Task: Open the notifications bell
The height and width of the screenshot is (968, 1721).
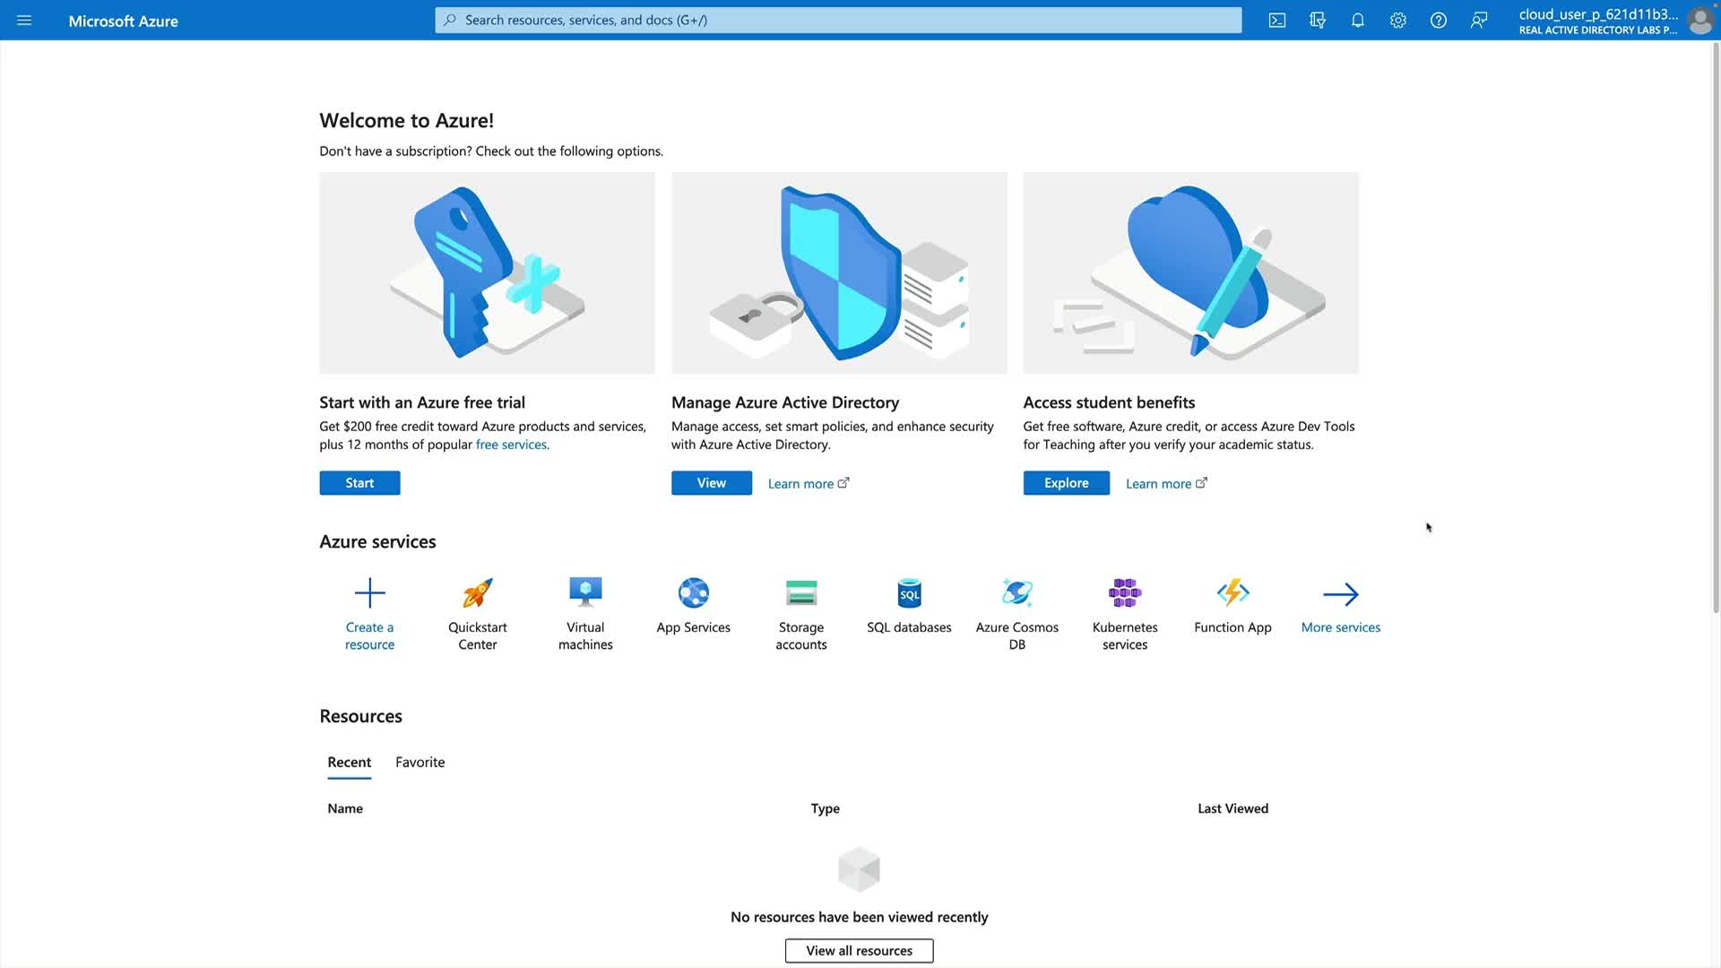Action: (x=1358, y=20)
